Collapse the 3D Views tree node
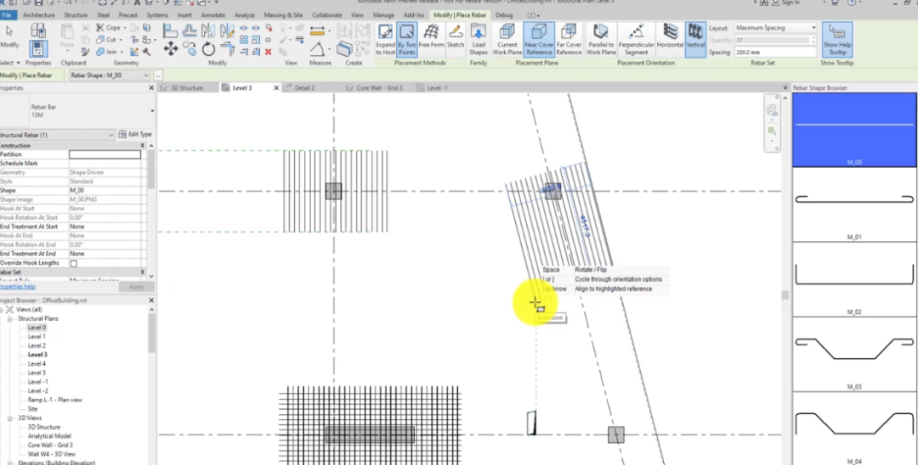 [x=10, y=418]
